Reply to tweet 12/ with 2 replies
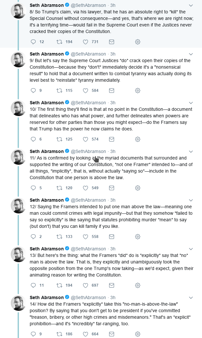Screen dimensions: 202x338 pos(33,237)
